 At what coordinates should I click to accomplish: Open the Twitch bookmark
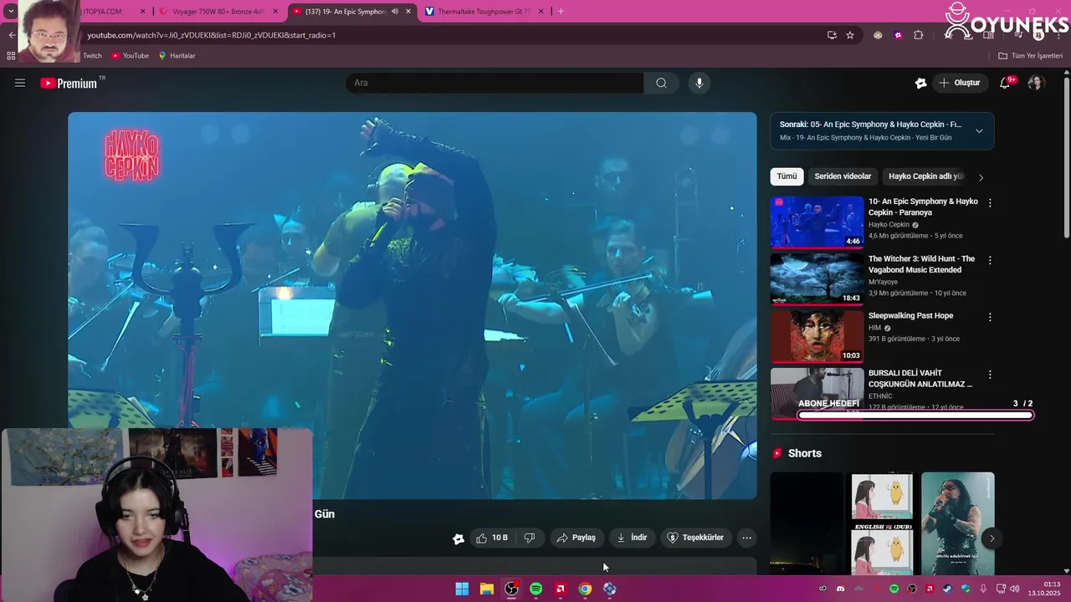pyautogui.click(x=92, y=56)
